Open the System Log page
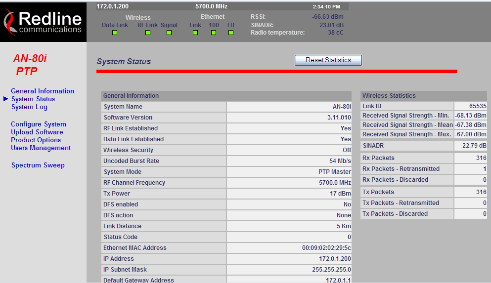The height and width of the screenshot is (283, 491). click(x=30, y=107)
